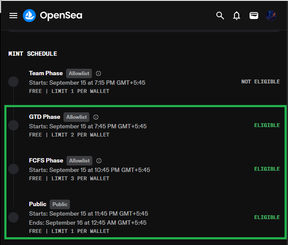The height and width of the screenshot is (245, 288).
Task: Click the GTD Phase Allowlist badge
Action: coord(76,117)
